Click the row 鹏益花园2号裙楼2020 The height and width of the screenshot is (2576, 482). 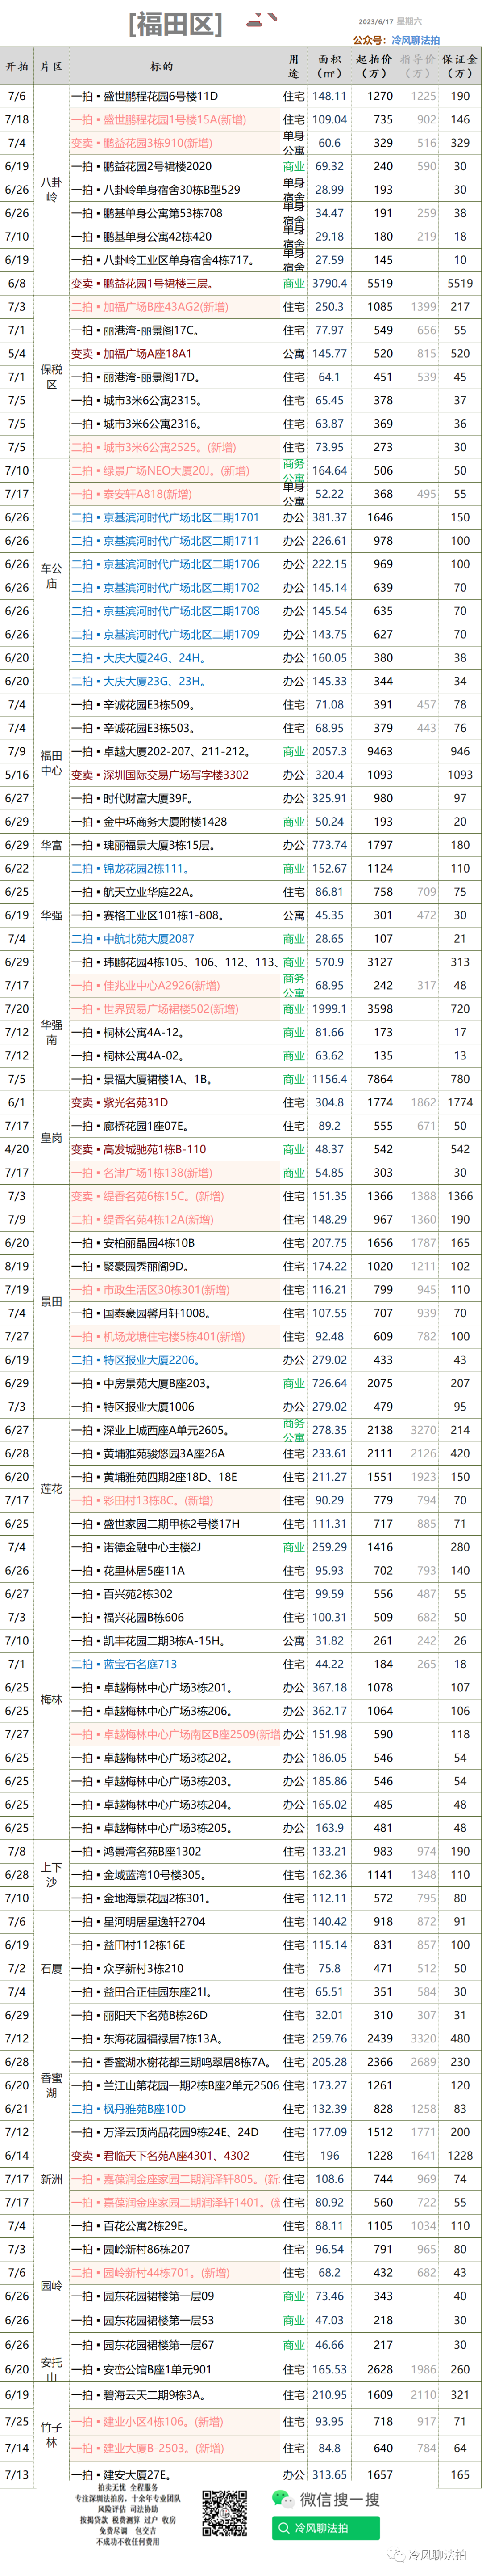pyautogui.click(x=241, y=167)
